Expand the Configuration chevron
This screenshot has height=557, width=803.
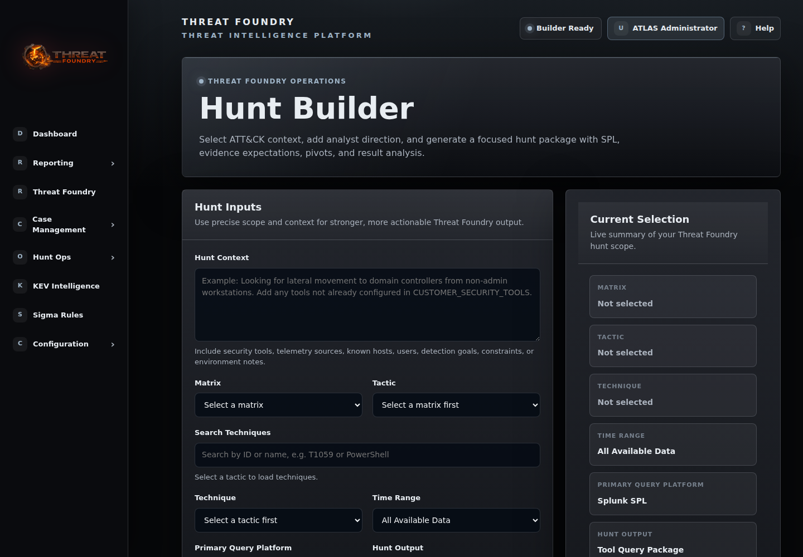(113, 344)
